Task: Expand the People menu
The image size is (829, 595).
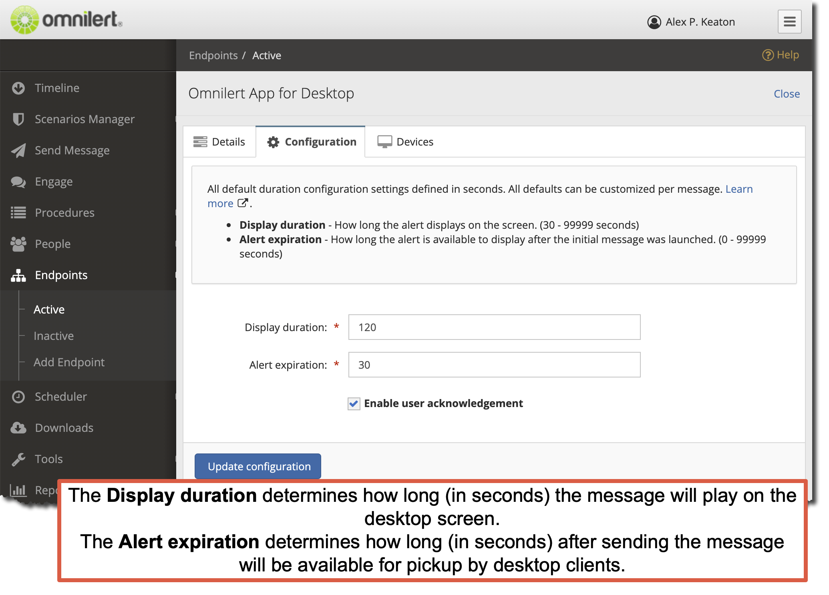Action: [88, 244]
